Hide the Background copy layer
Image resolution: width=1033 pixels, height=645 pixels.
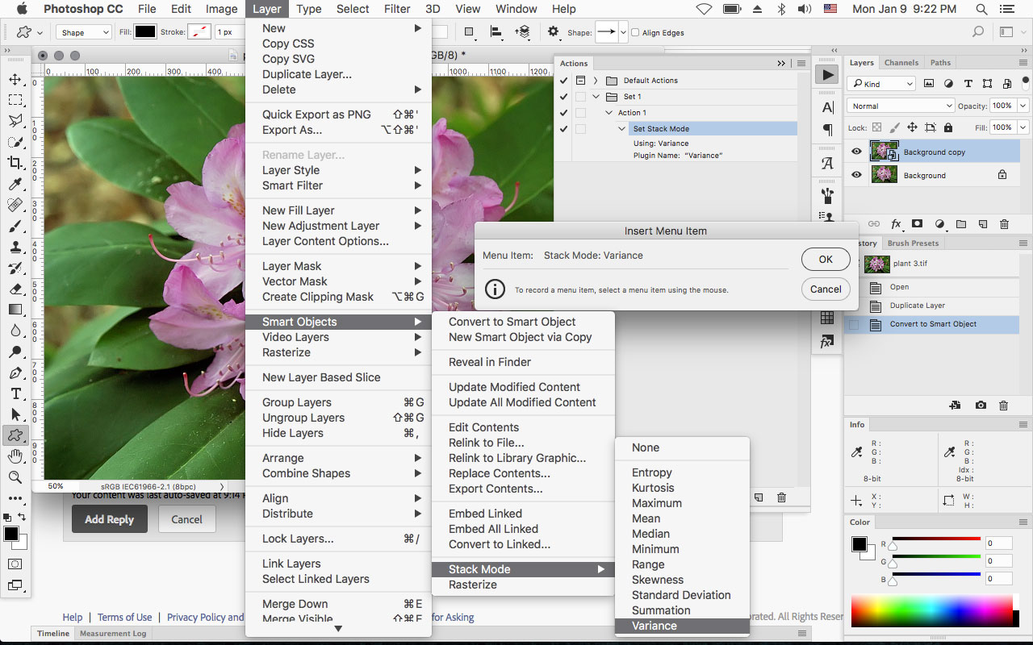[856, 152]
